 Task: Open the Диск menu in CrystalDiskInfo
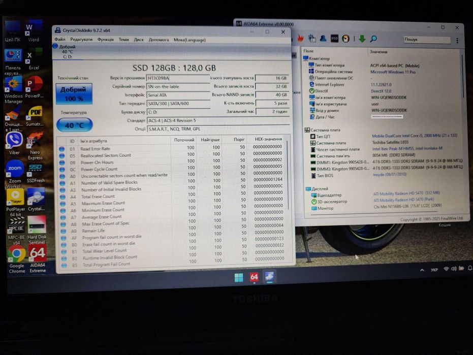(139, 40)
